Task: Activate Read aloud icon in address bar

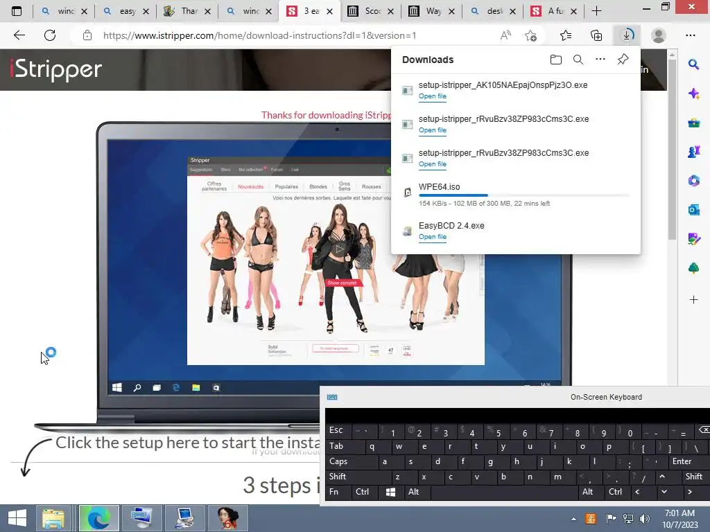Action: (x=505, y=35)
